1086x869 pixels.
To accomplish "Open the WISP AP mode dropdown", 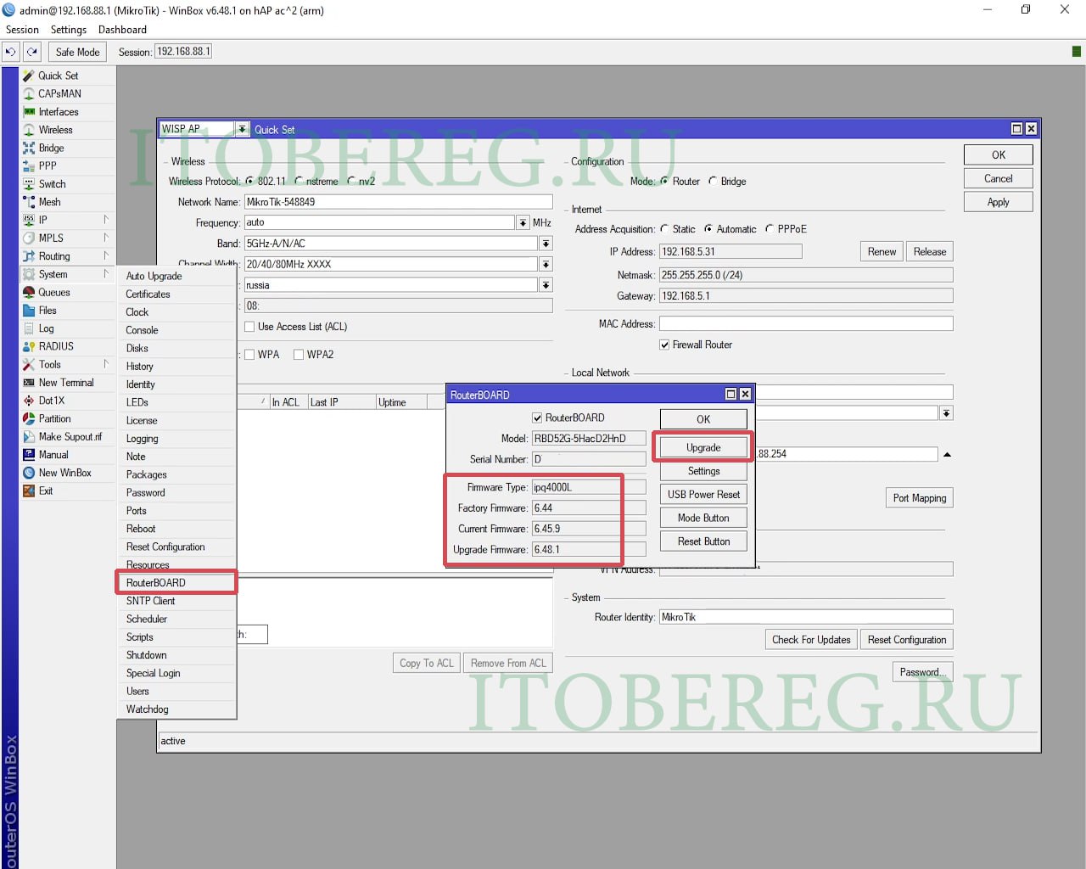I will 242,129.
